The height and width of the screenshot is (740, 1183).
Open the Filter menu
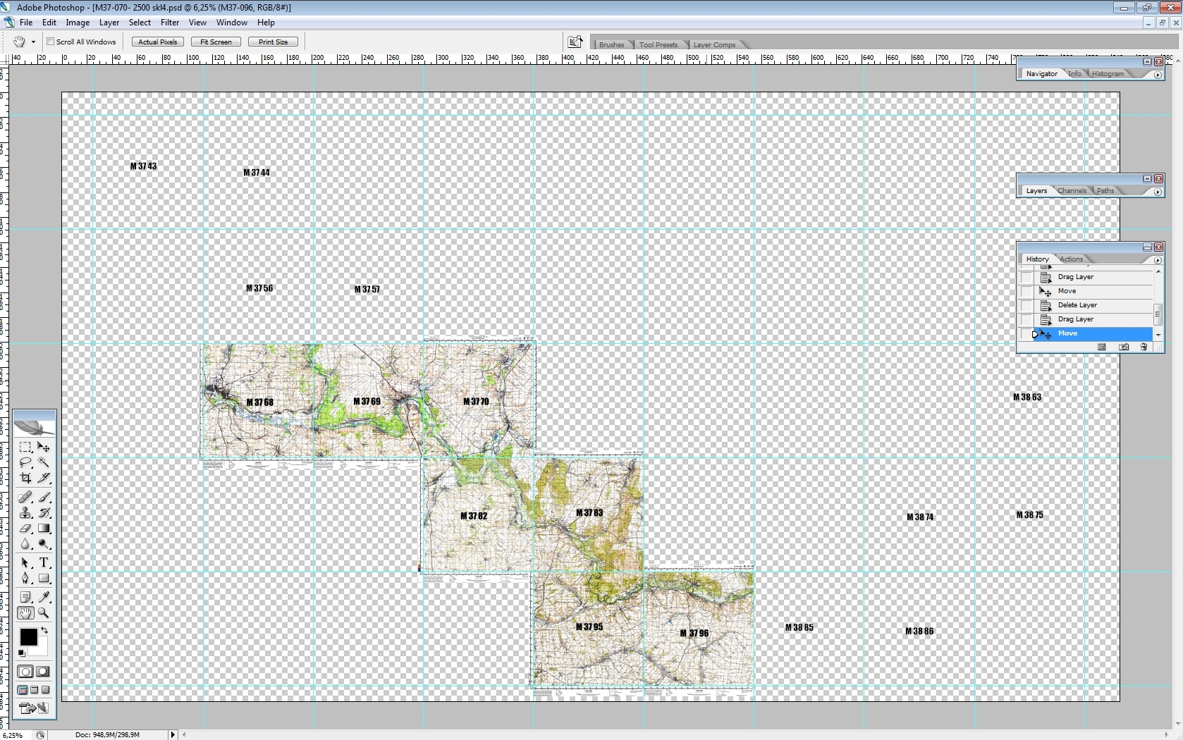[x=169, y=23]
